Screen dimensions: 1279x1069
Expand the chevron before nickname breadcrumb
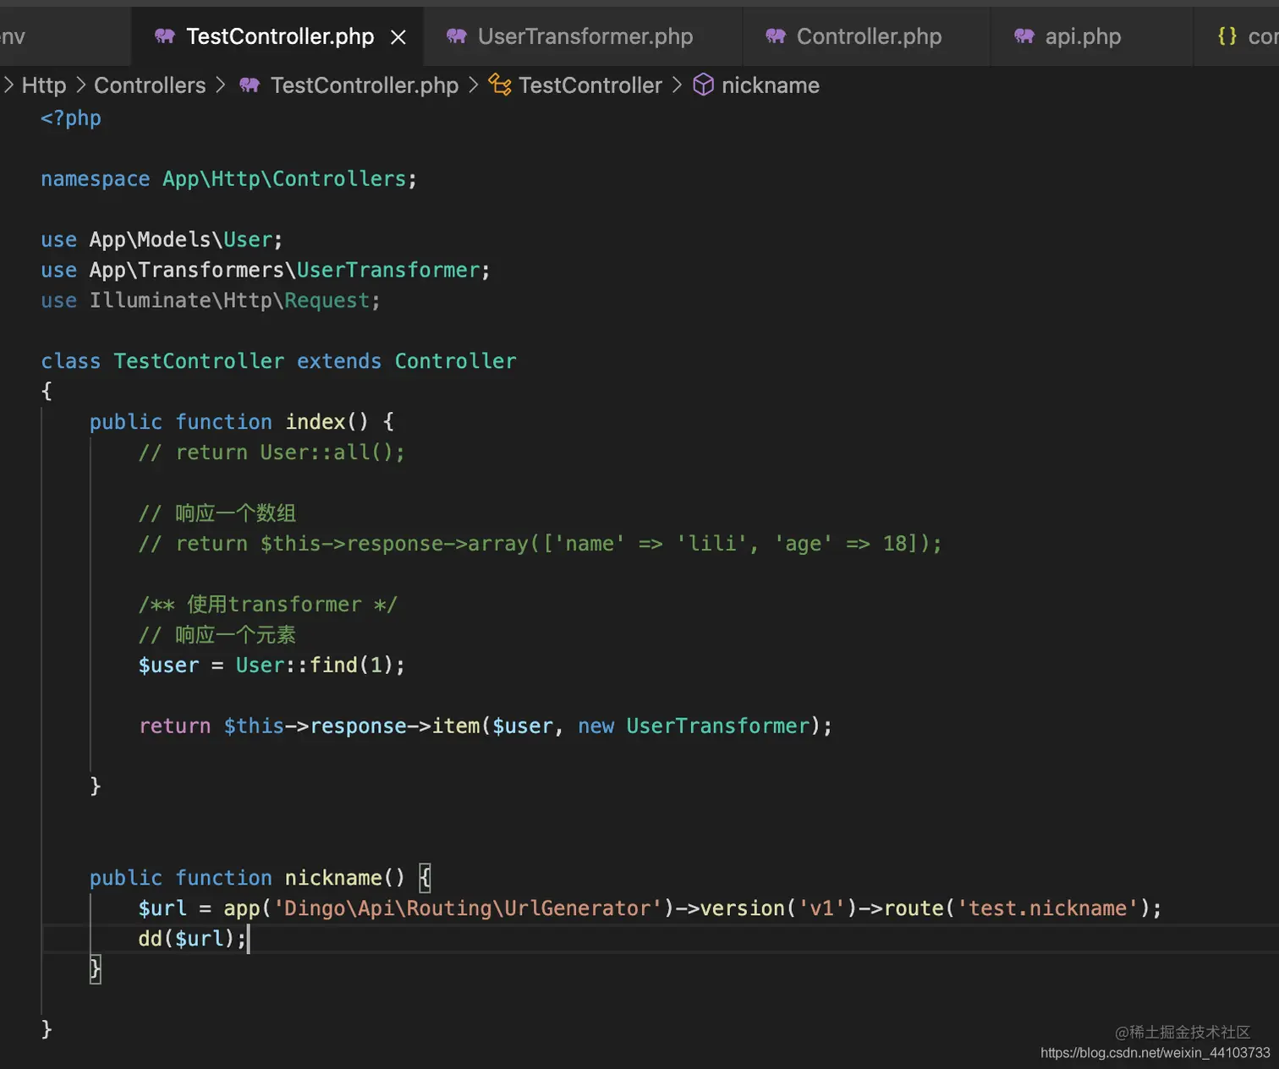(x=678, y=85)
